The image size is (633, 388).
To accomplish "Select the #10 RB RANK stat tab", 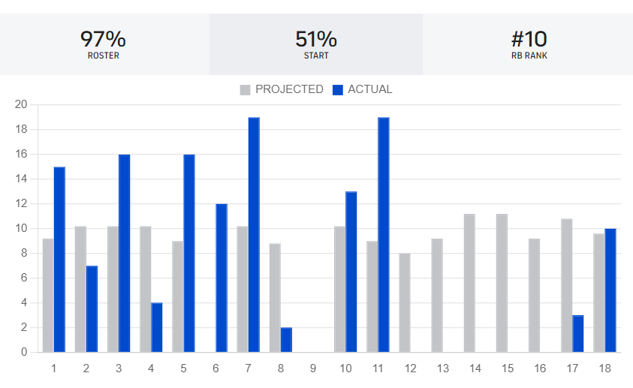I will 529,44.
